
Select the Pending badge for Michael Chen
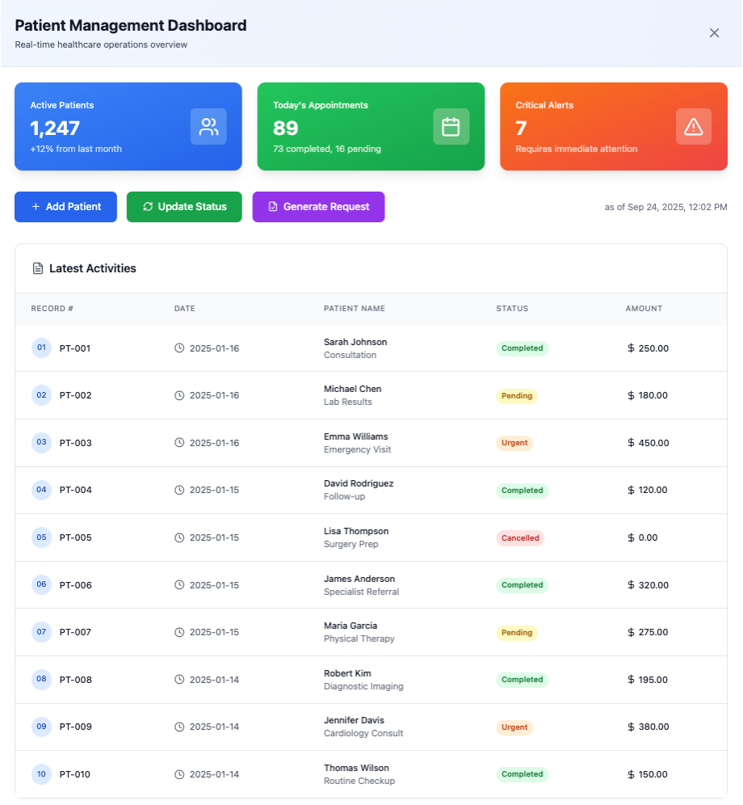(x=517, y=396)
